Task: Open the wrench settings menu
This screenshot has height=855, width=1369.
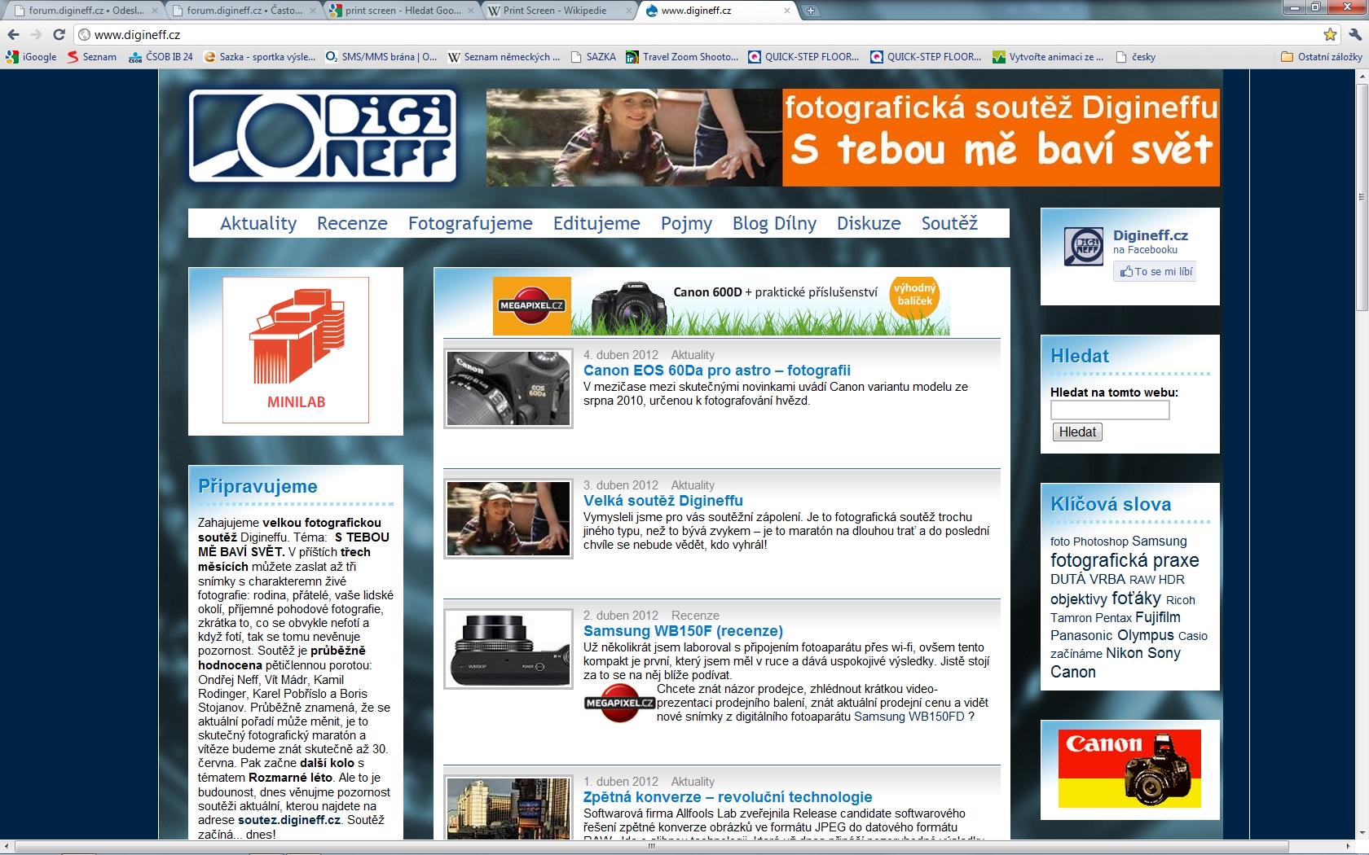Action: (1354, 34)
